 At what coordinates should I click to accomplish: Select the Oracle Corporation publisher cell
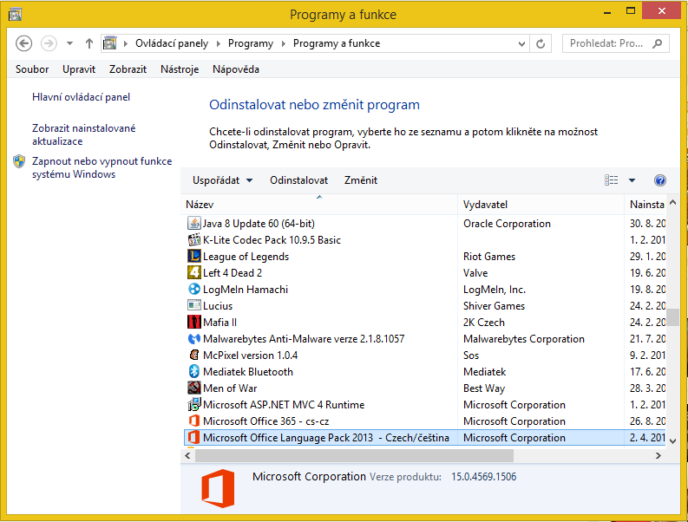[x=507, y=223]
